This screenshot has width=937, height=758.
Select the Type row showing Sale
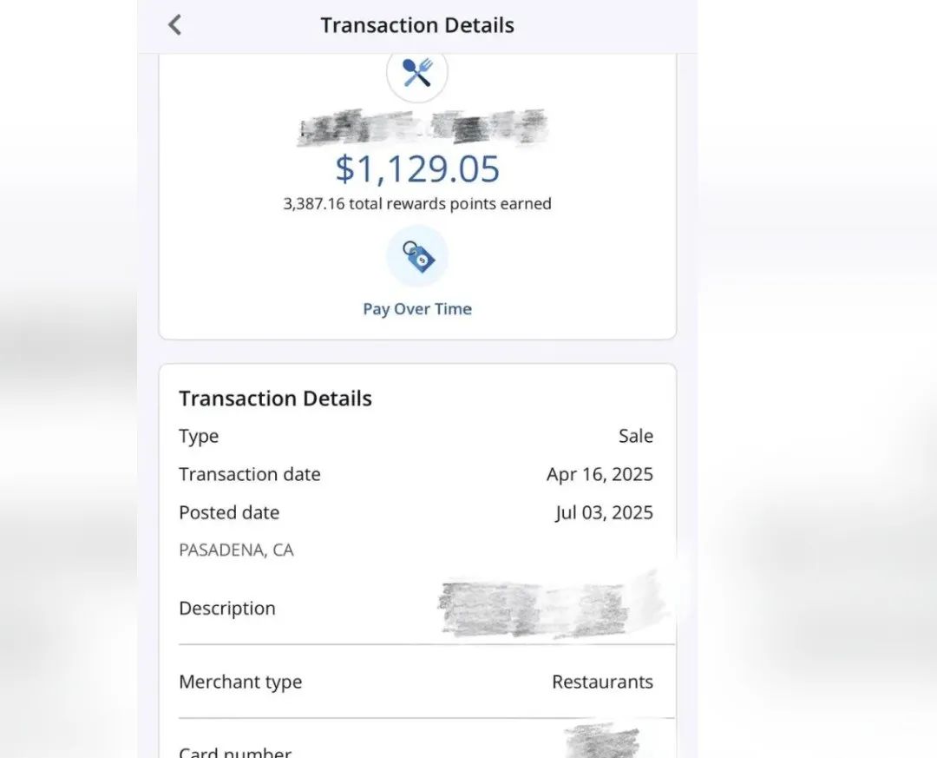click(416, 436)
